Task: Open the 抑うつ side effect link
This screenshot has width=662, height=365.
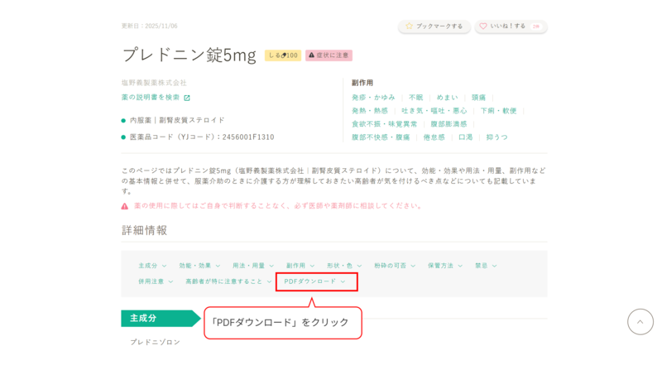Action: [497, 137]
